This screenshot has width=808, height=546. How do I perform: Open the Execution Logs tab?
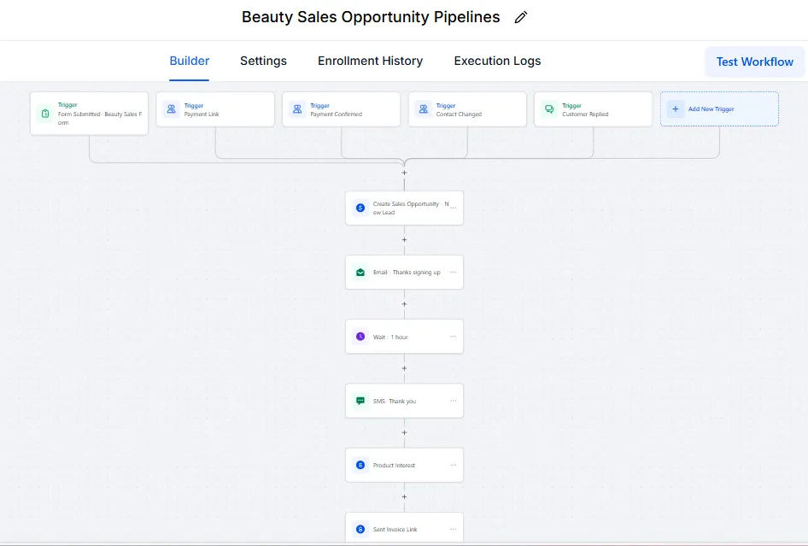click(497, 61)
